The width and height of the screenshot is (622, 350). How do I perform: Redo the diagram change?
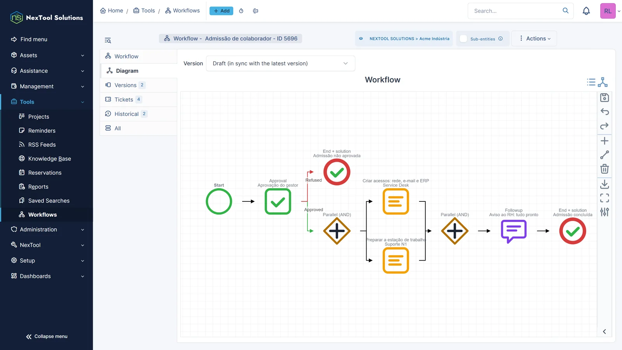click(x=605, y=126)
